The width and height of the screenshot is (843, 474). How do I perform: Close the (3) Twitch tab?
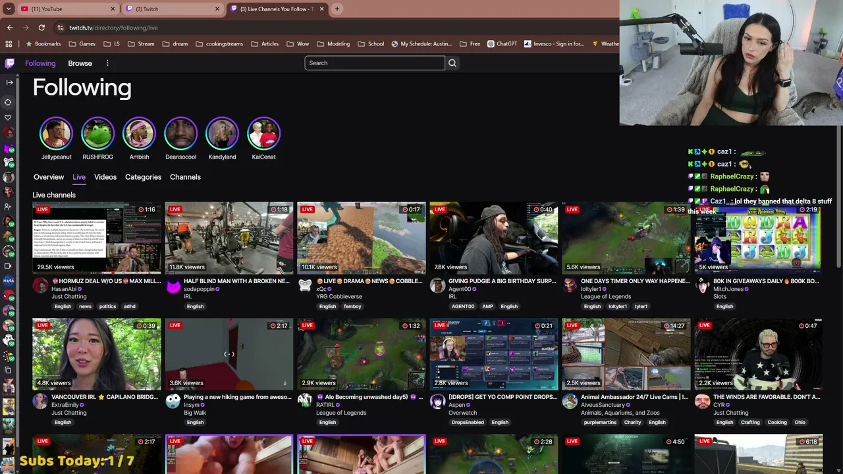click(x=217, y=9)
